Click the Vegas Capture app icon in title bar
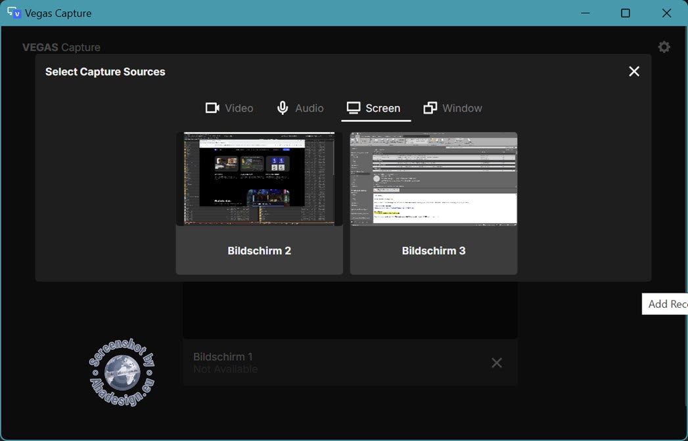 [x=14, y=12]
